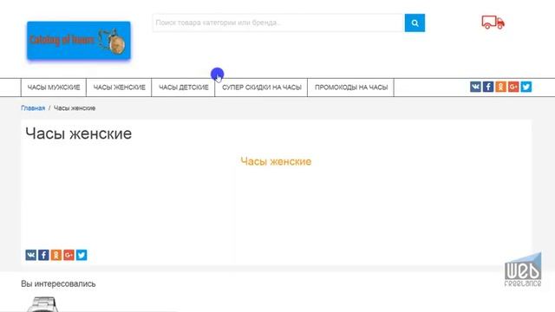Open the Часы женские menu item
Image resolution: width=555 pixels, height=312 pixels.
coord(120,88)
